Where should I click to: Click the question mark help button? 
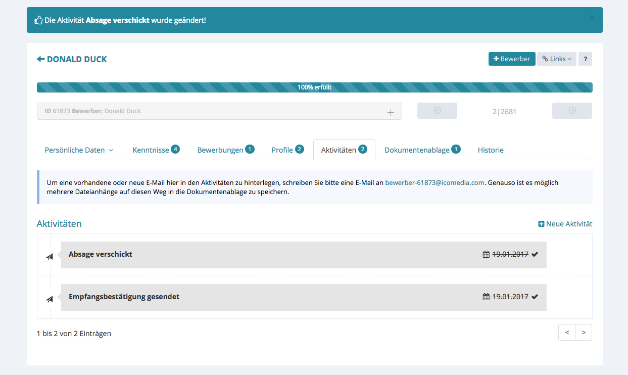coord(585,59)
